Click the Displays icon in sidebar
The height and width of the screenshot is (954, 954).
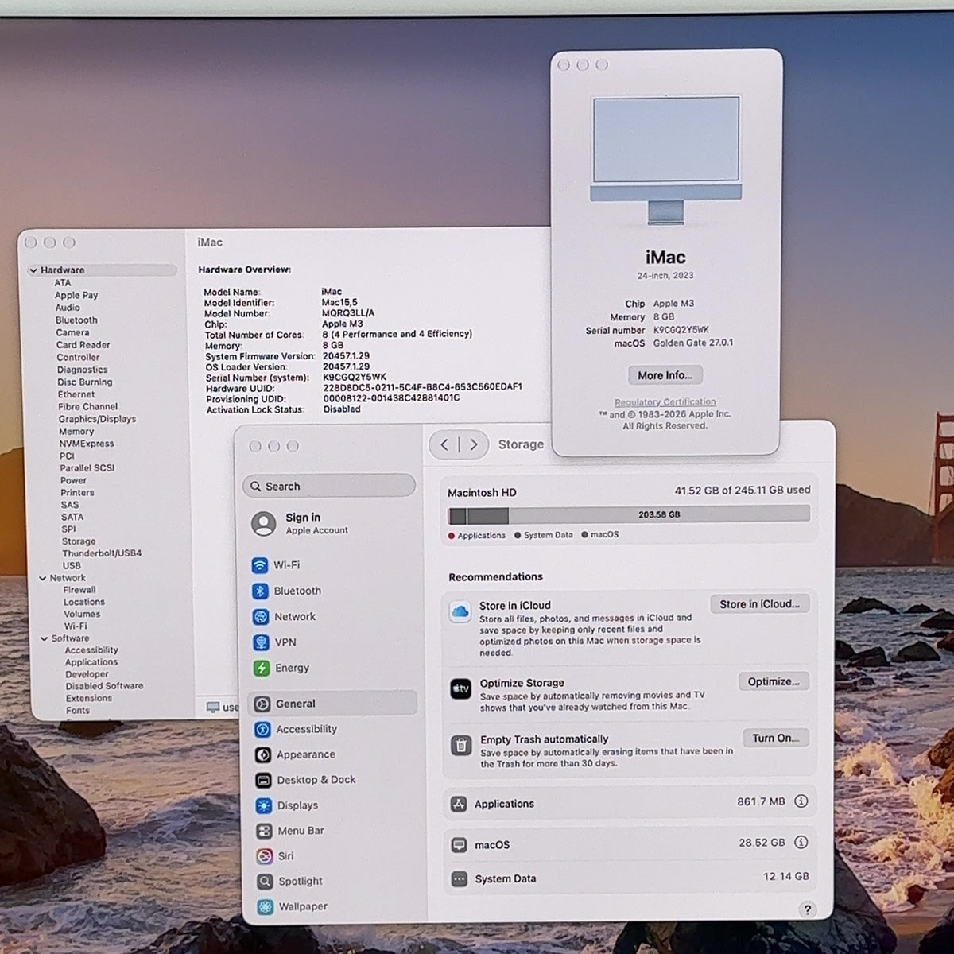[264, 805]
